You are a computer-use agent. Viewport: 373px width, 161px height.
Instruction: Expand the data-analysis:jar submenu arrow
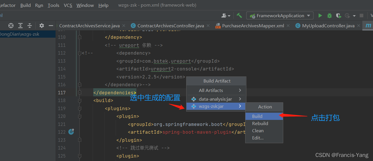pyautogui.click(x=240, y=99)
